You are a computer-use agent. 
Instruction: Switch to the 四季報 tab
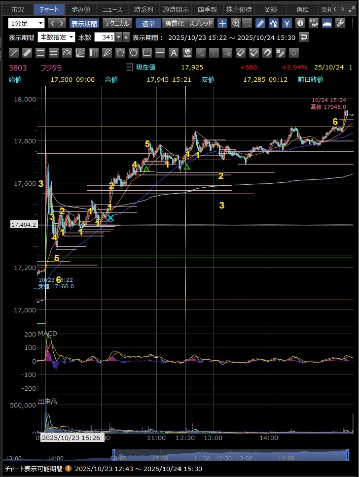point(207,9)
